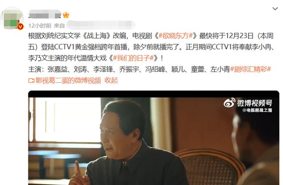Image resolution: width=283 pixels, height=185 pixels.
Task: Play the embedded drama video clip
Action: [154, 138]
